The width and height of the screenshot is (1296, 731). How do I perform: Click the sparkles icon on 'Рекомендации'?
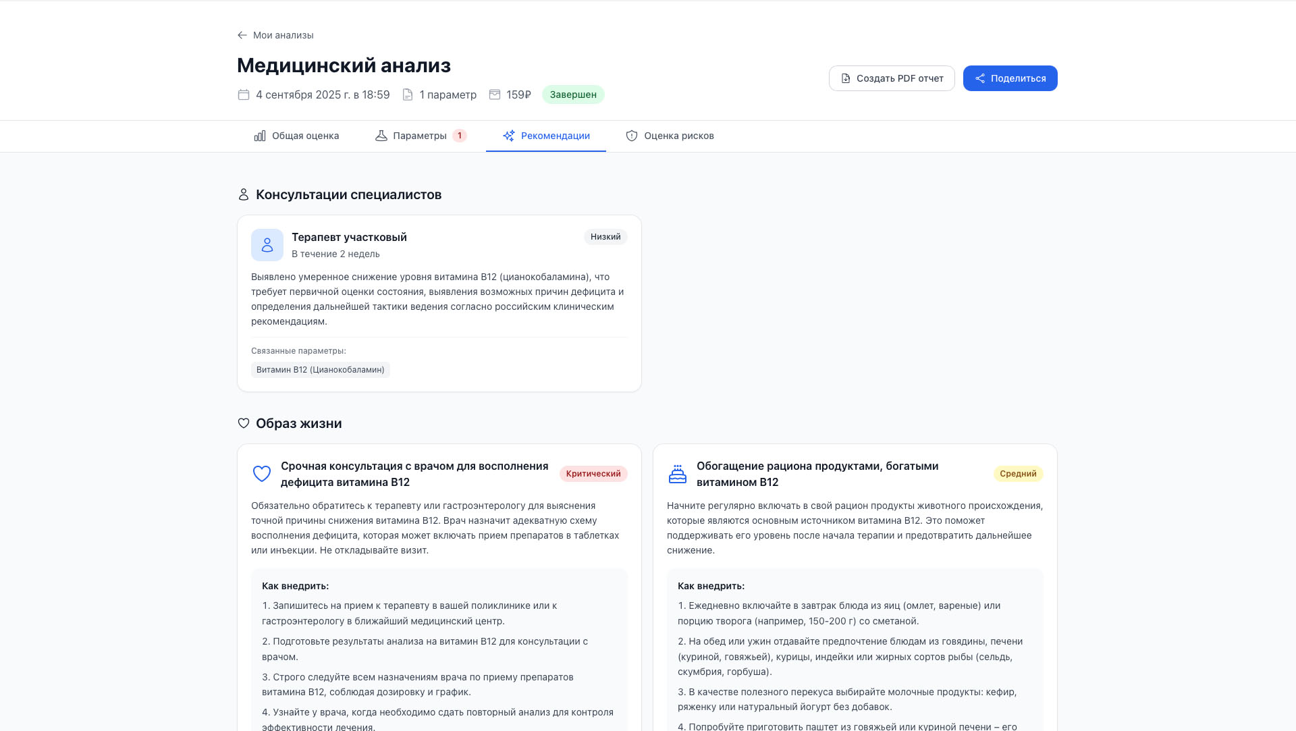click(509, 136)
